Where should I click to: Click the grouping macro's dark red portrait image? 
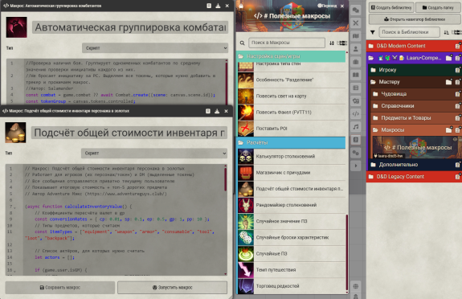pos(17,27)
